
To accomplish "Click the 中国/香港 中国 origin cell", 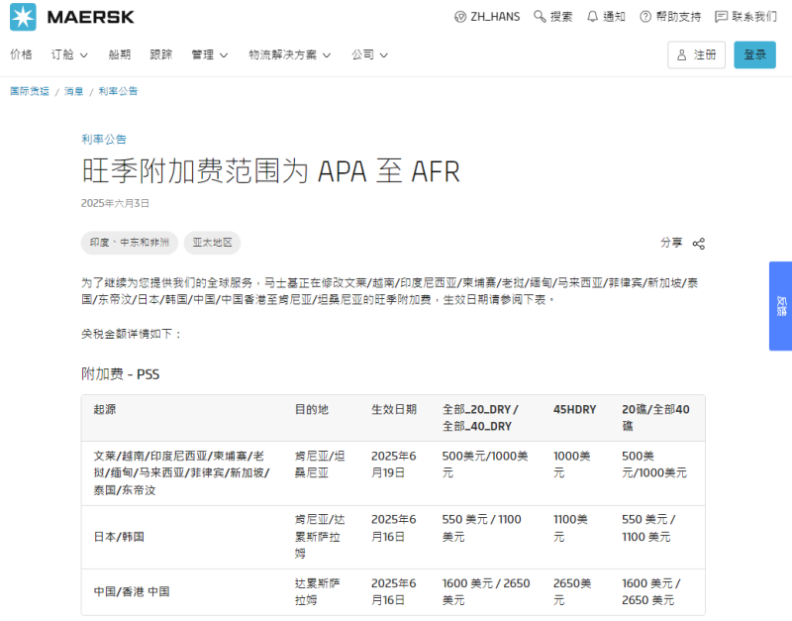I will point(132,591).
